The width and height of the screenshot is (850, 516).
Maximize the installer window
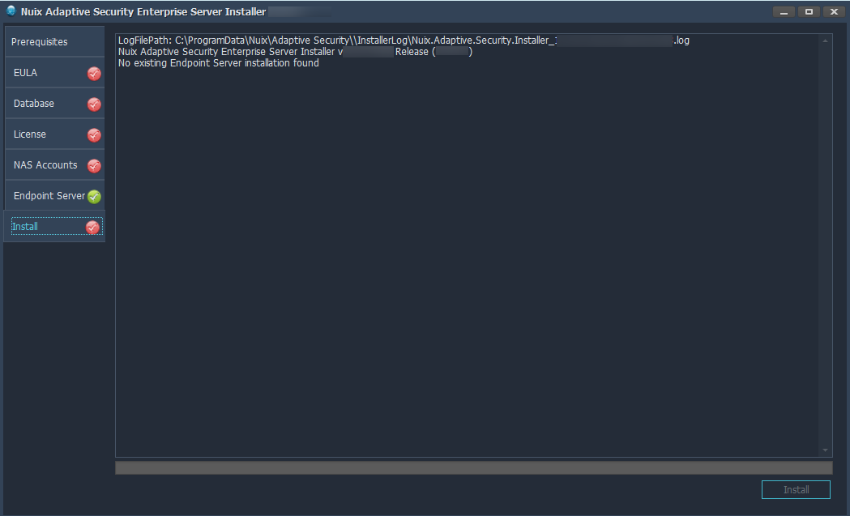click(809, 11)
